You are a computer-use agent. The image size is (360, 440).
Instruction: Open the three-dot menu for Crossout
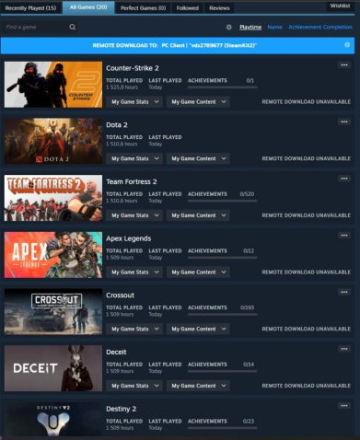[344, 292]
